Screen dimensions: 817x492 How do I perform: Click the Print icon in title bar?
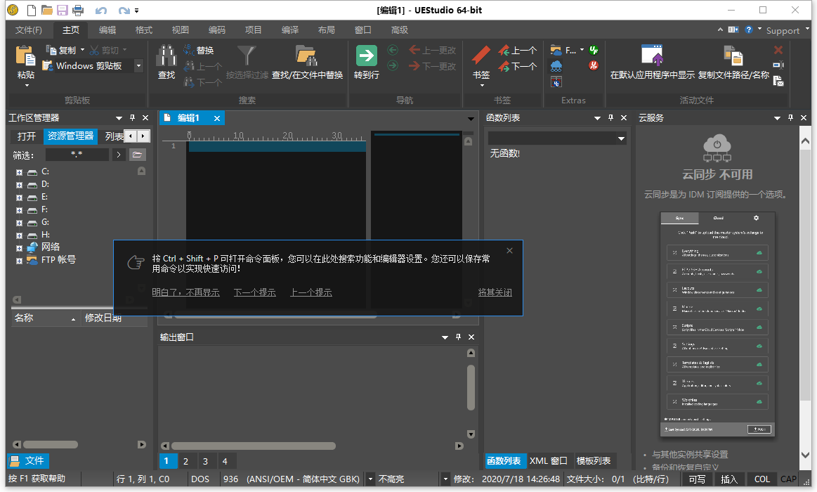coord(78,10)
